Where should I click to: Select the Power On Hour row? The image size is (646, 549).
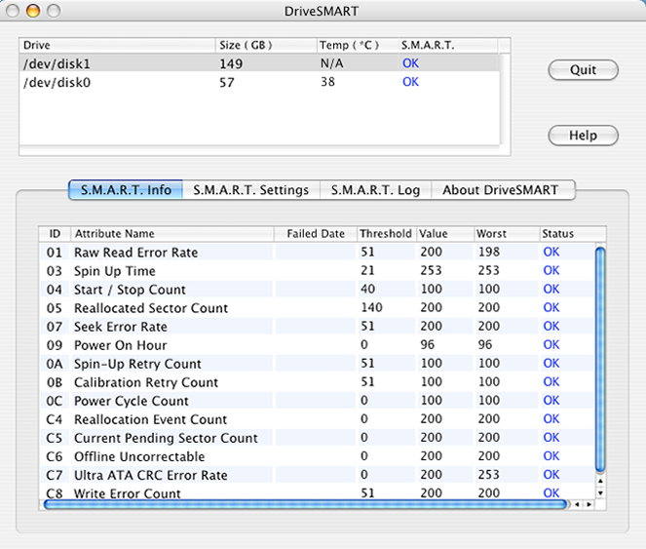pos(317,345)
